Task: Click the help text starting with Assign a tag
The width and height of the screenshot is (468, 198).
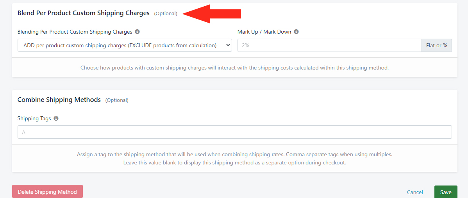Action: (x=235, y=159)
